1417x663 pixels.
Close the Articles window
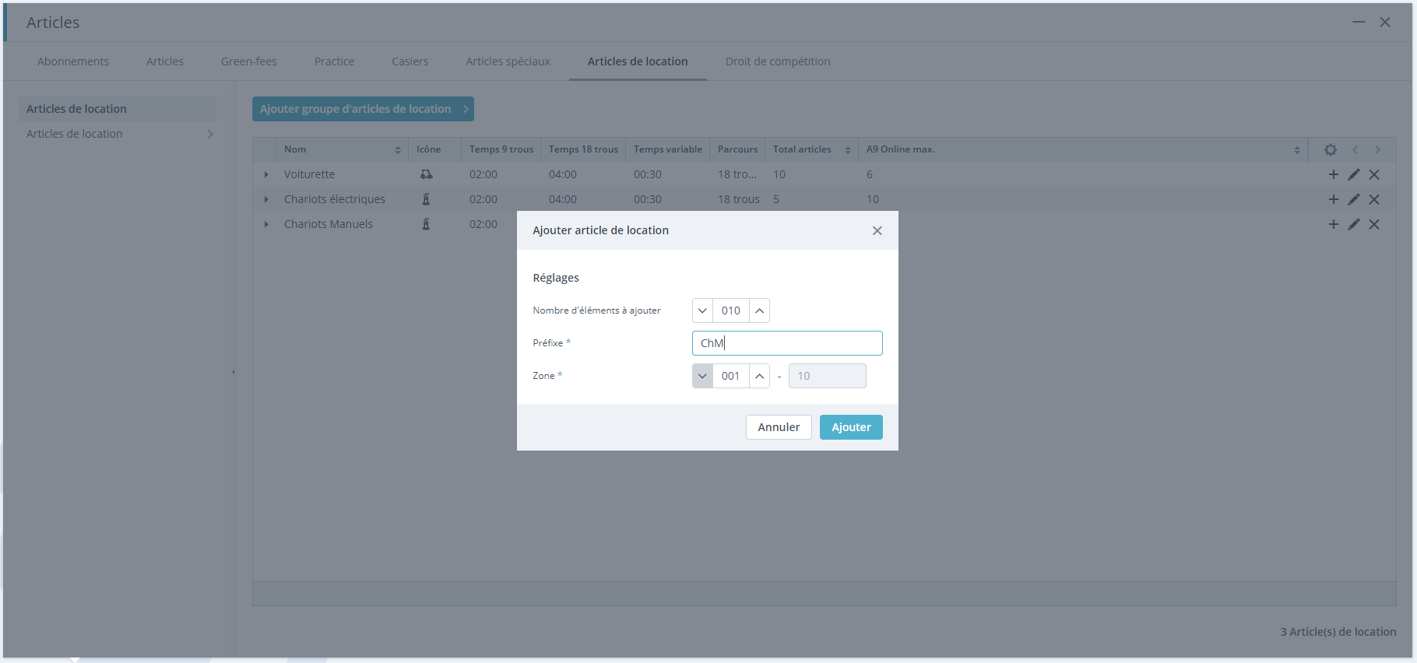(1385, 22)
